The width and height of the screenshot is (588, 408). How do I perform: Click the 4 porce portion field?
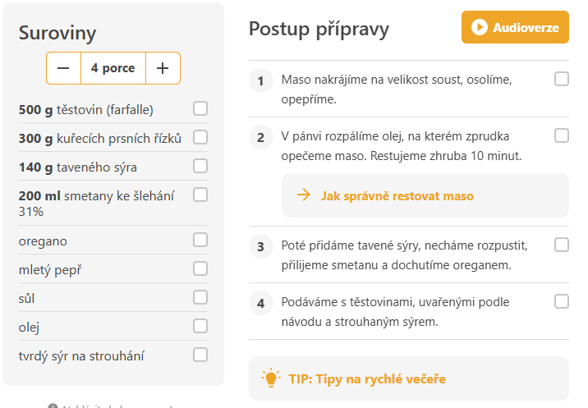click(113, 68)
